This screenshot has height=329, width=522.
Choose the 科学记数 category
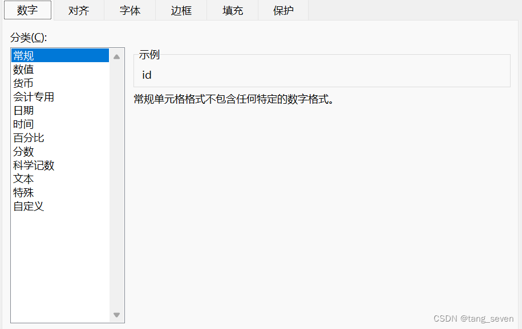[60, 165]
